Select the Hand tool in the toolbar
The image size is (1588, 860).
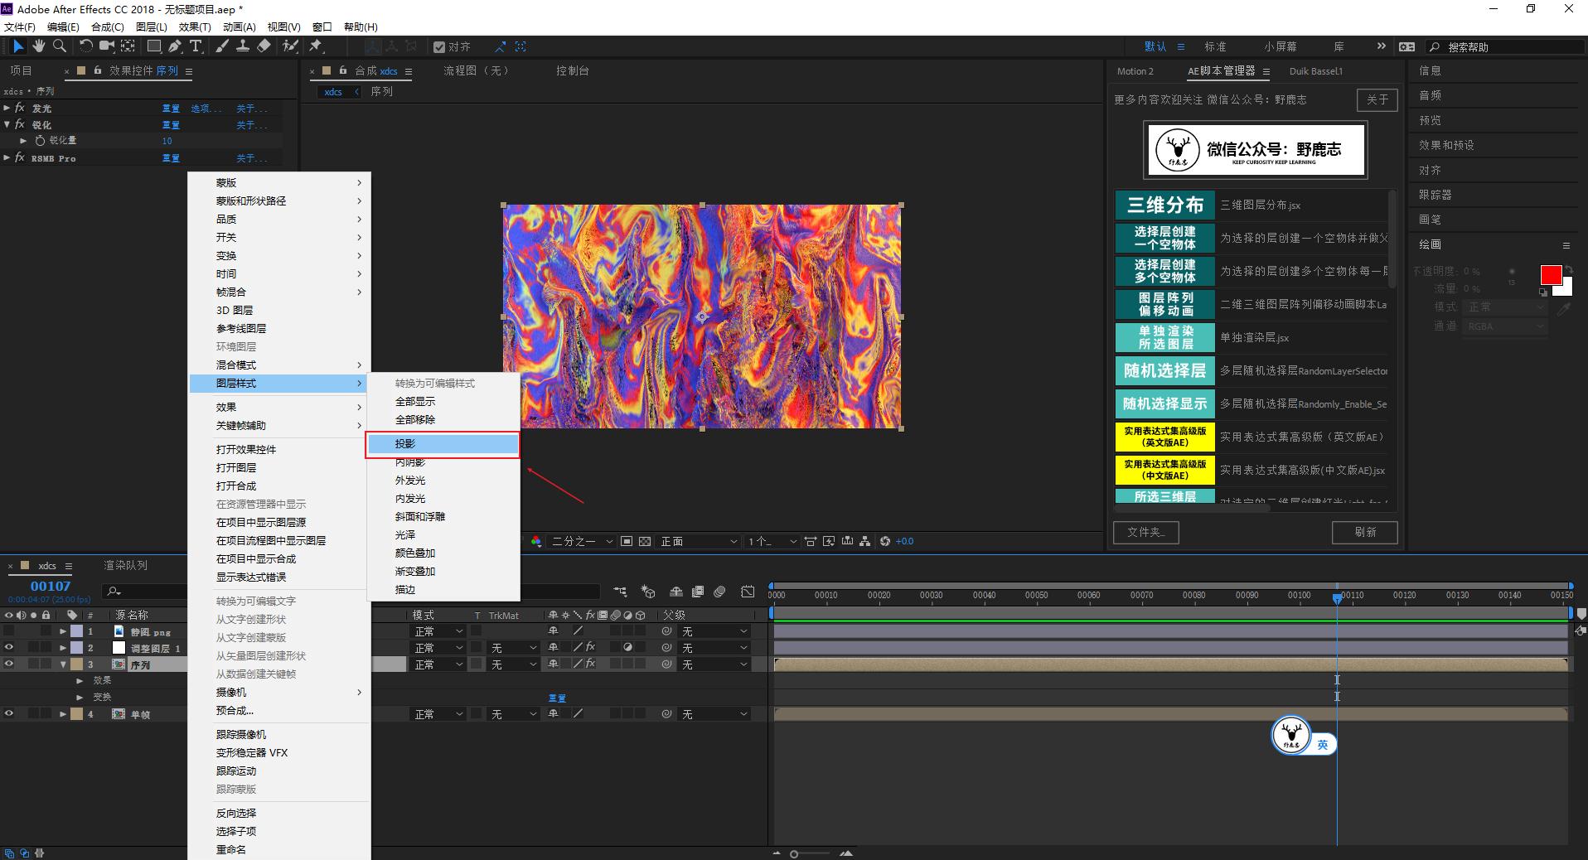click(x=40, y=47)
